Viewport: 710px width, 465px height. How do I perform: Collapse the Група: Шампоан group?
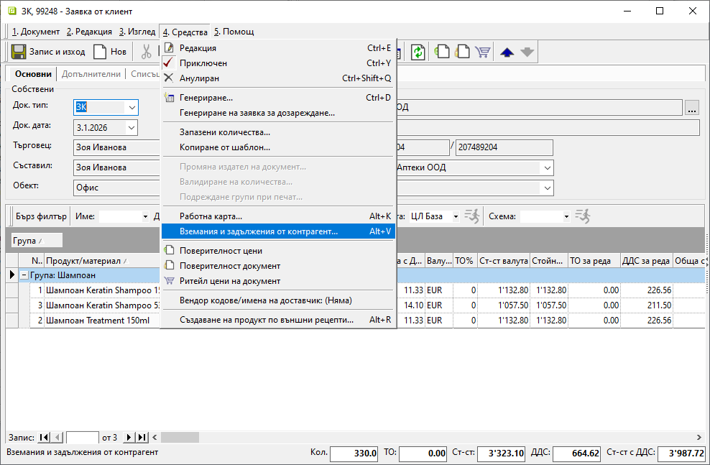pos(24,275)
